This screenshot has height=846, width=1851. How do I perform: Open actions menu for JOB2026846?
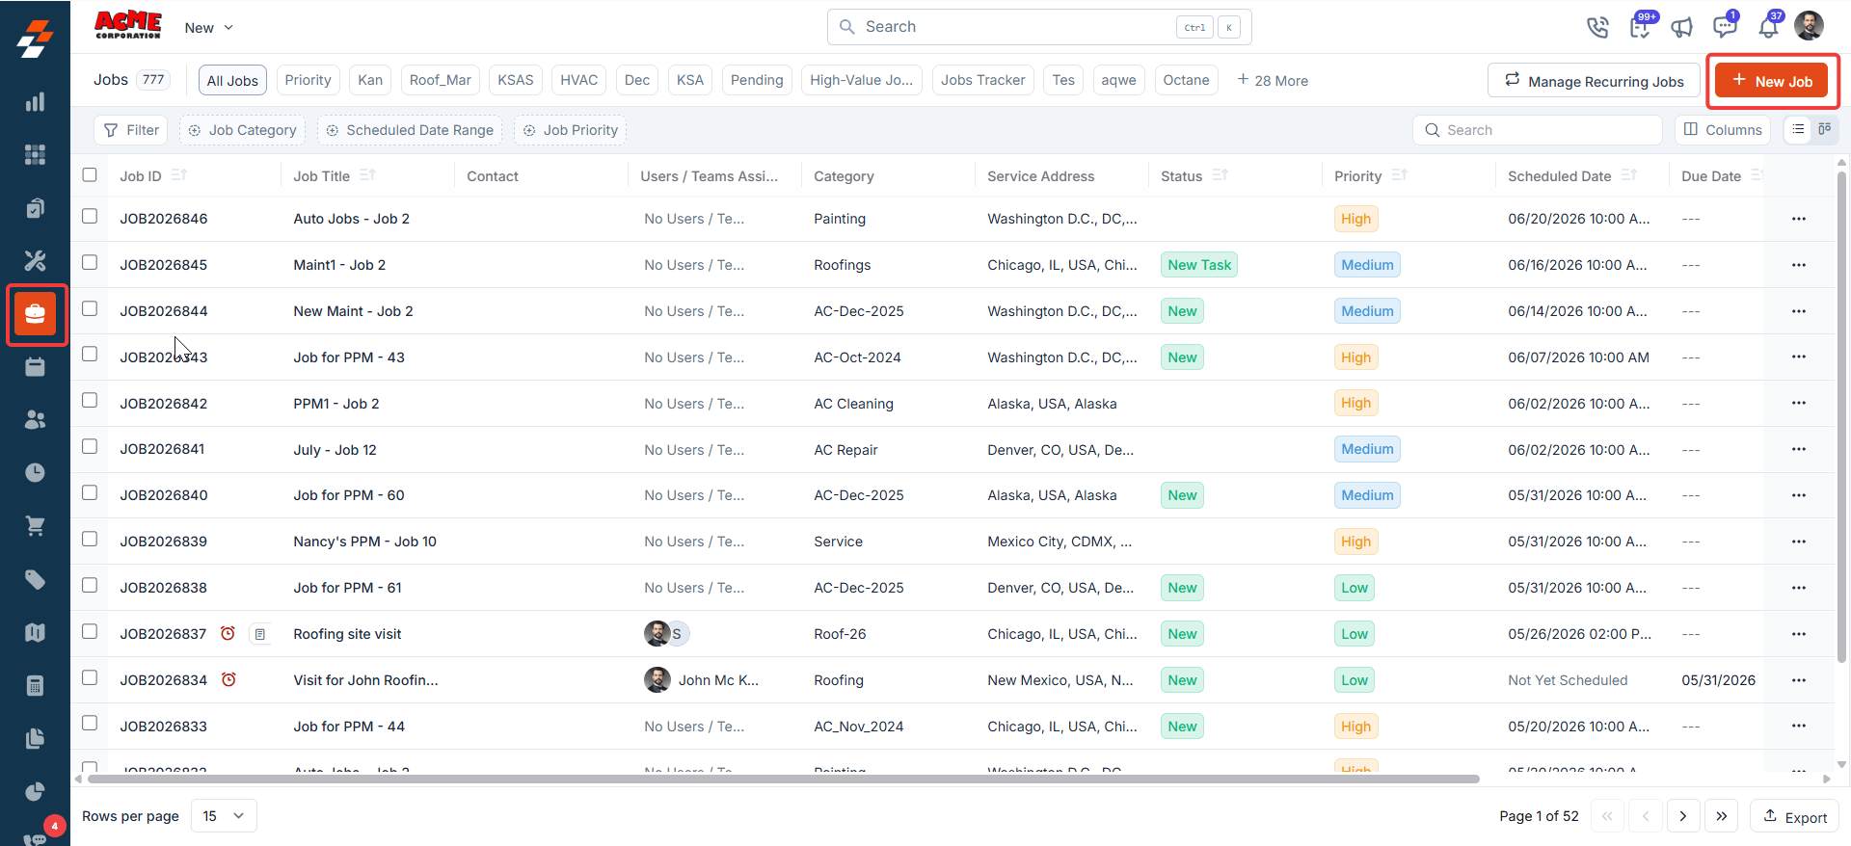1799,219
